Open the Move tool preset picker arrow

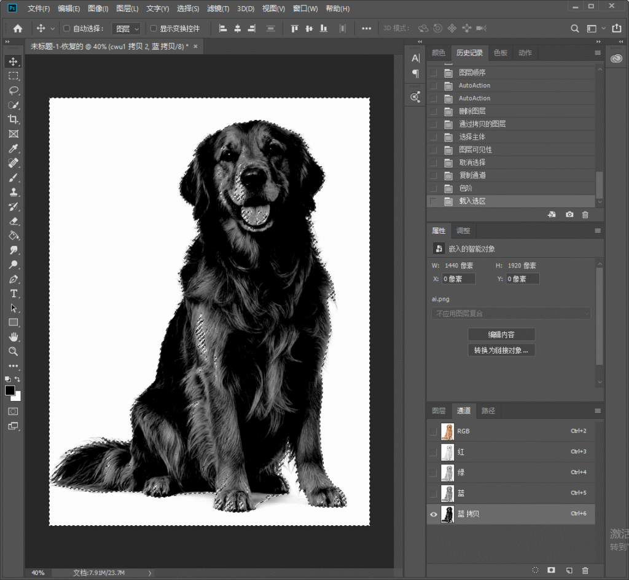[x=52, y=28]
